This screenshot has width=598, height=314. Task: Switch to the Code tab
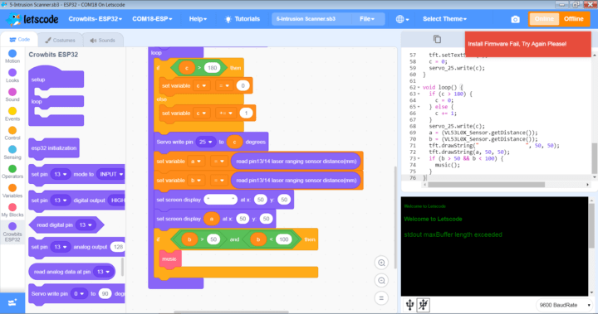click(x=19, y=40)
